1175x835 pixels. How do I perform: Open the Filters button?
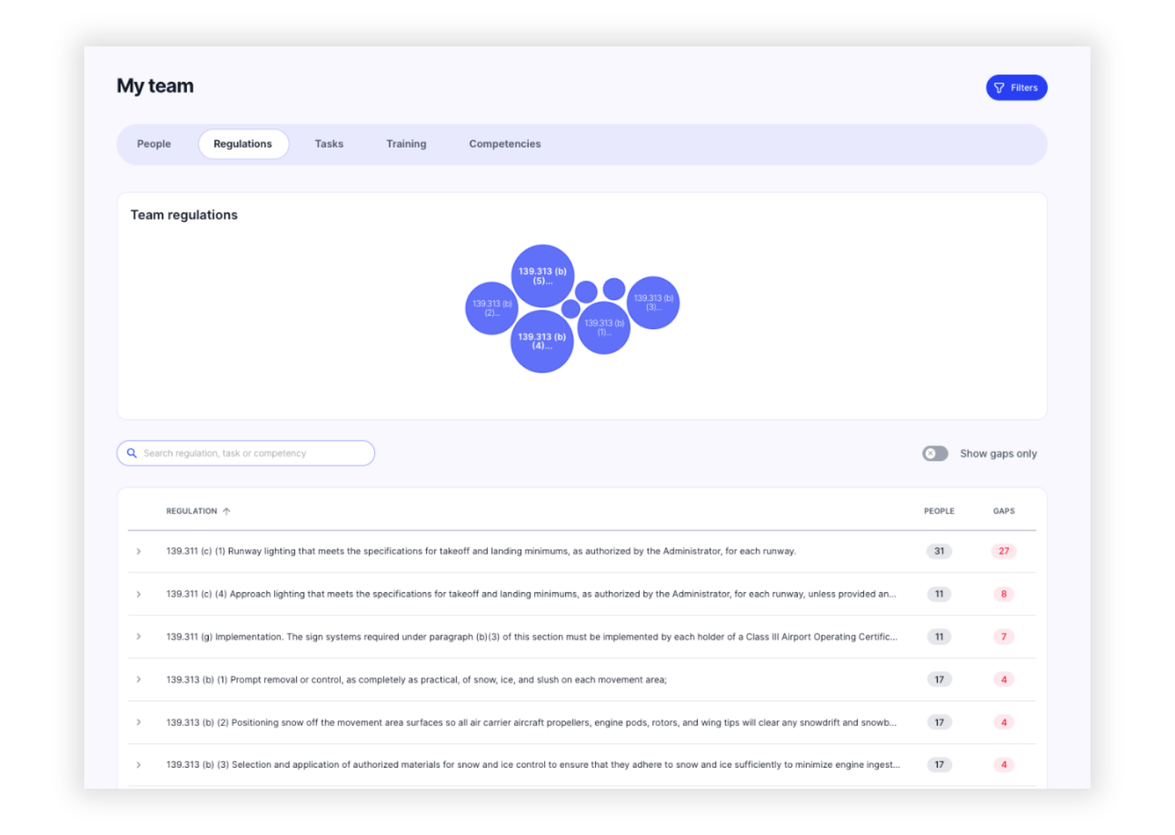pyautogui.click(x=1016, y=87)
